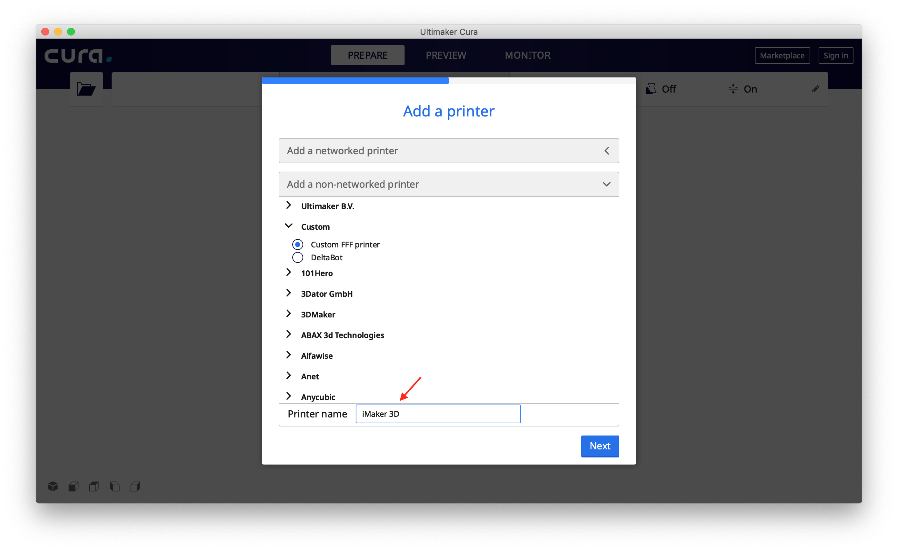This screenshot has width=898, height=551.
Task: Expand the Anet group
Action: click(x=289, y=376)
